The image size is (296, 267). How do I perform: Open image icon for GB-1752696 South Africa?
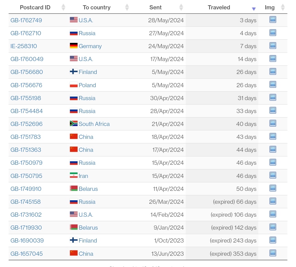click(x=272, y=123)
